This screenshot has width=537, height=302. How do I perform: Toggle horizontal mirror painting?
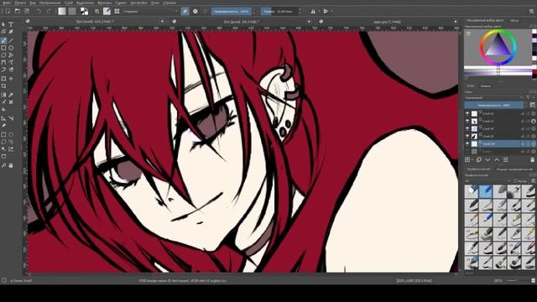coord(313,11)
